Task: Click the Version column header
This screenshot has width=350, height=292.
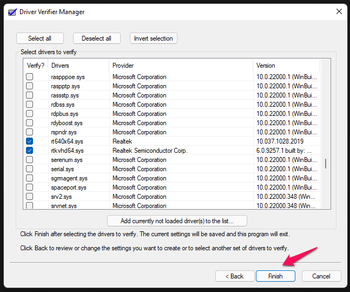Action: (x=287, y=66)
